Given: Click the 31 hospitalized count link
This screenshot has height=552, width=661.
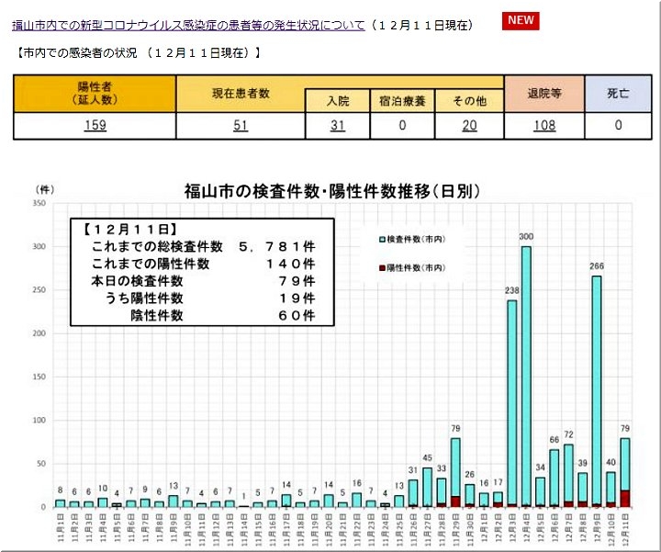Looking at the screenshot, I should click(337, 126).
